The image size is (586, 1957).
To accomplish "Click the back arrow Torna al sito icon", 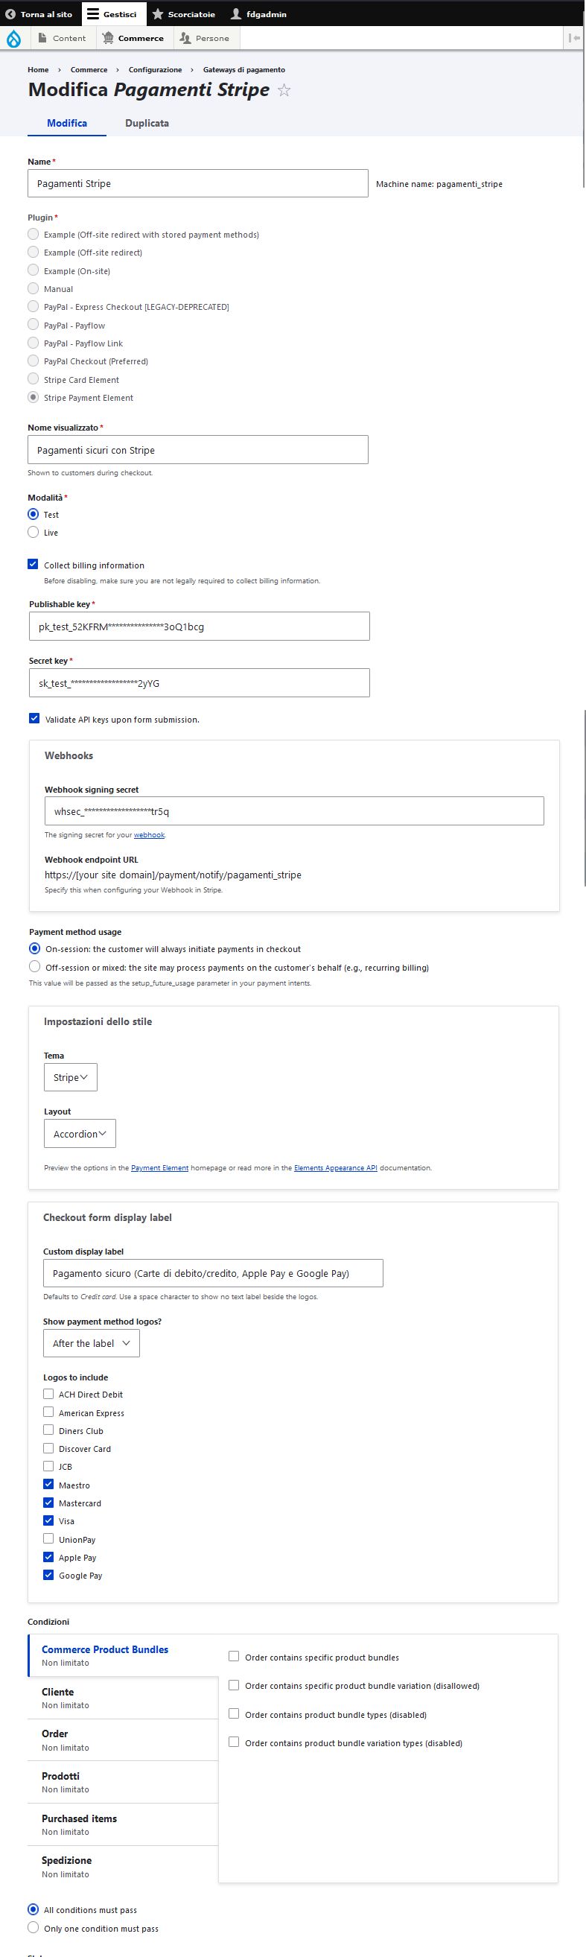I will 10,13.
